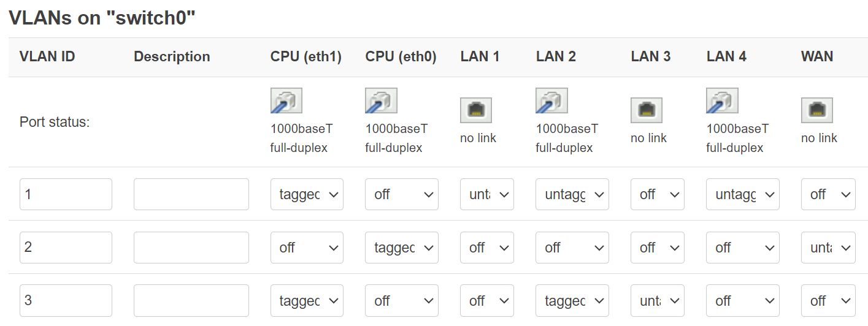Focus the Description field for VLAN 2
Screen dimensions: 868x326
(191, 248)
